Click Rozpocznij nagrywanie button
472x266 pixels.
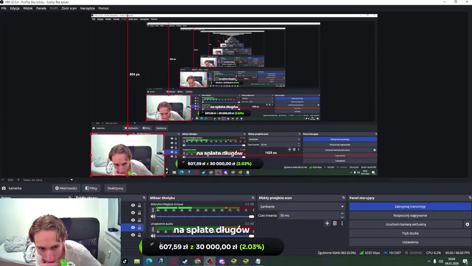(410, 215)
